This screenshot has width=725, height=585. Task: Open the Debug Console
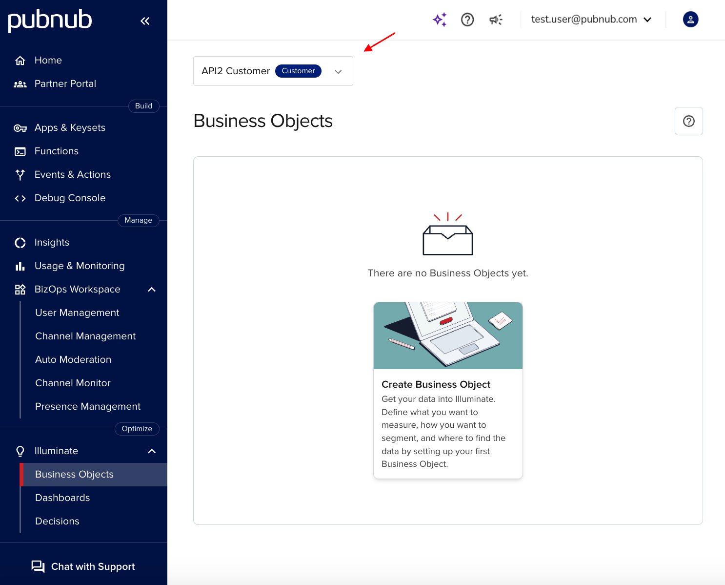[x=70, y=198]
